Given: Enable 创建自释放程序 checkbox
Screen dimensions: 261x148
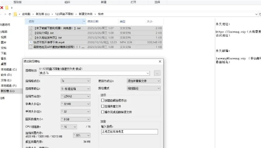Looking at the screenshot, I should (x=103, y=100).
